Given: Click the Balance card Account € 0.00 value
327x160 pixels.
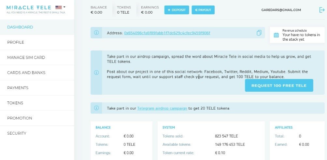Looking at the screenshot, I should (x=128, y=136).
